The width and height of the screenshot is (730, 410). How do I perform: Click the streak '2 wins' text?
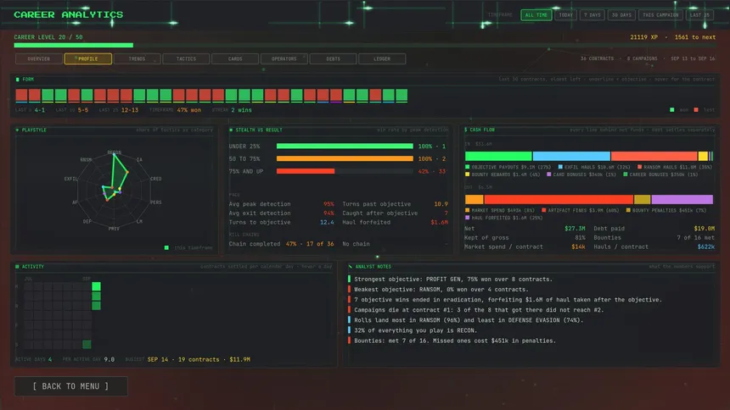point(241,110)
